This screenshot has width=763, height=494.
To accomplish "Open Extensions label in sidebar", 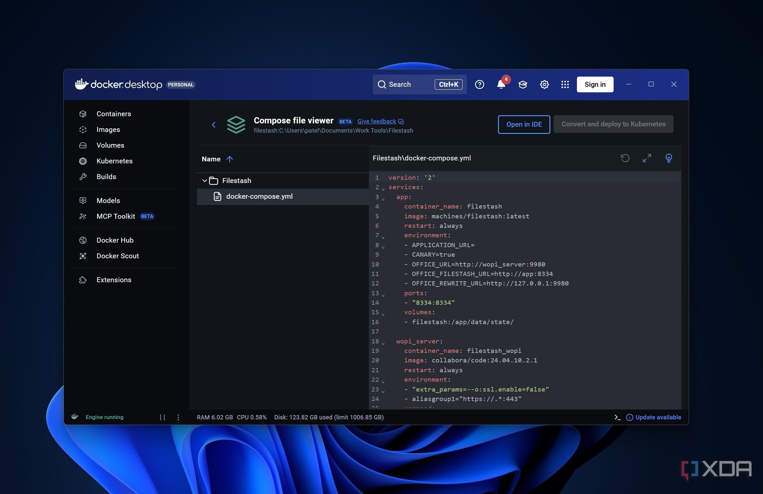I will point(114,280).
